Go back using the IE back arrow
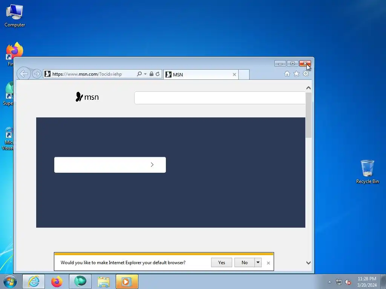The width and height of the screenshot is (386, 289). pyautogui.click(x=24, y=74)
